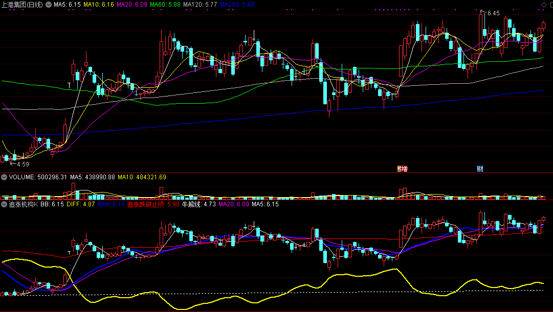Open the 财 financial marker on the chart
Viewport: 553px width, 312px height.
pos(480,169)
